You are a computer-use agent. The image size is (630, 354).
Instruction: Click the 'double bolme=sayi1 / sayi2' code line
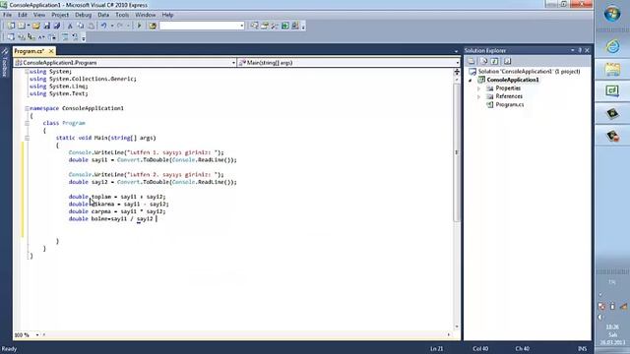[110, 218]
